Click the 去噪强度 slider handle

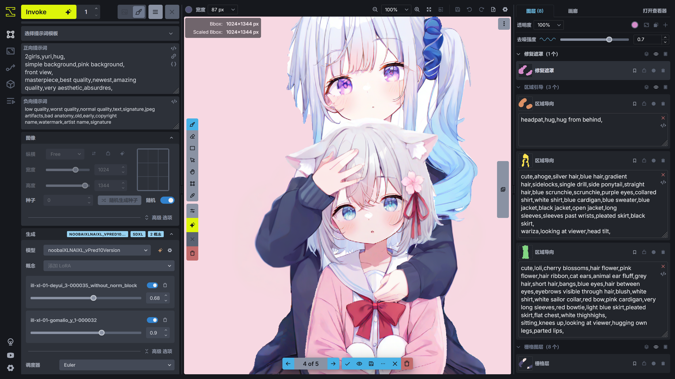click(x=609, y=39)
